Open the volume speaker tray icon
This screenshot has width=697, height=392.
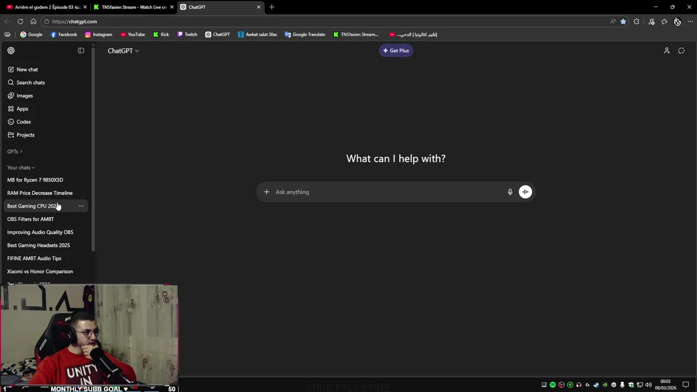click(x=649, y=385)
